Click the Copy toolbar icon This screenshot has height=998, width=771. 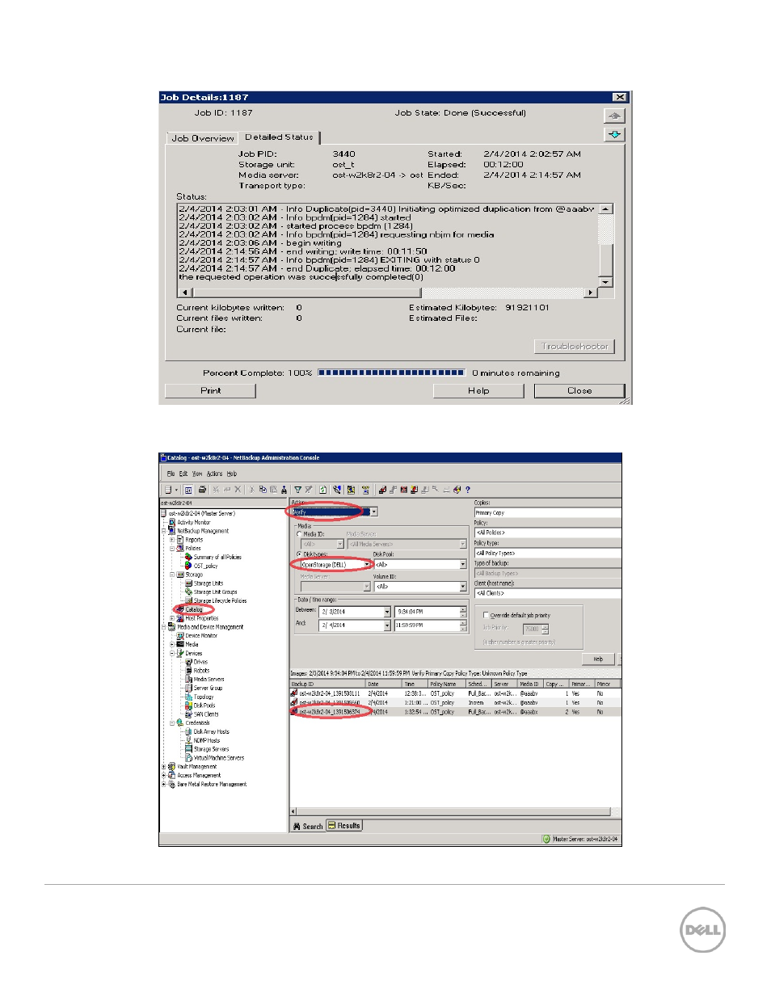[263, 490]
